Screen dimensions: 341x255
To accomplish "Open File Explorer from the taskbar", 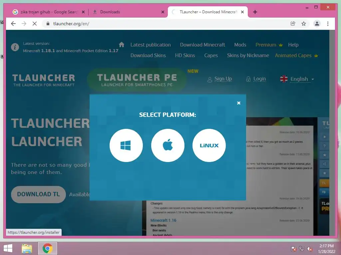I will [27, 248].
